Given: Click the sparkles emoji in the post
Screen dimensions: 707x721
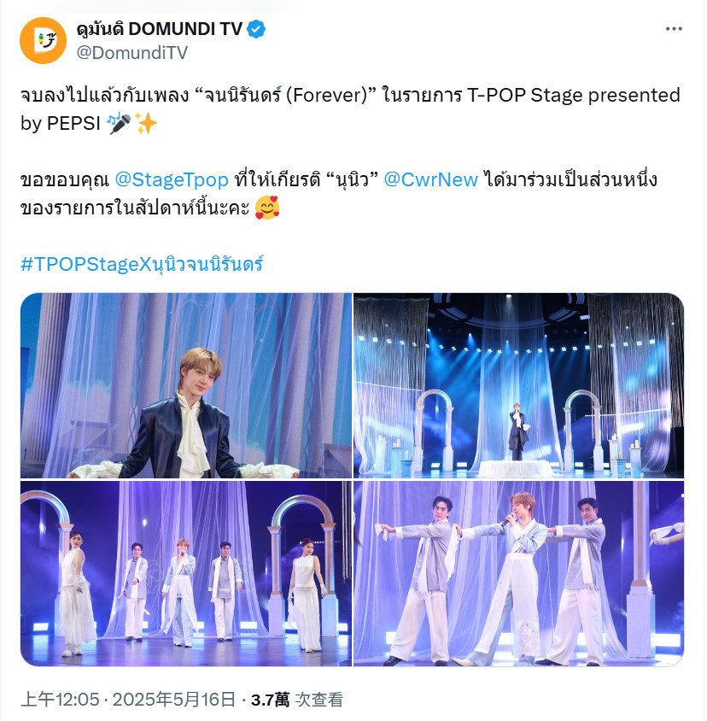Looking at the screenshot, I should coord(146,123).
